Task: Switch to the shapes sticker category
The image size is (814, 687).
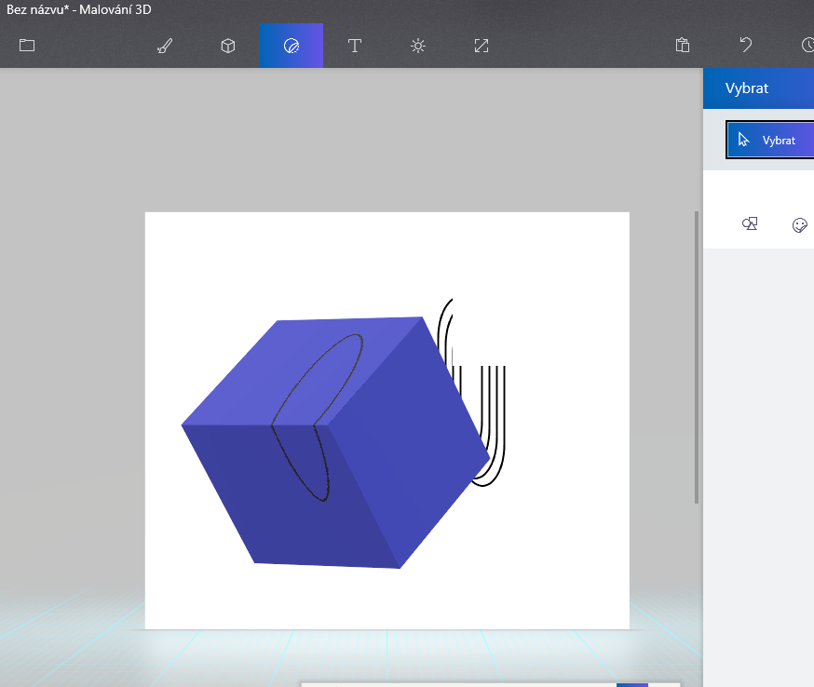Action: click(x=750, y=224)
